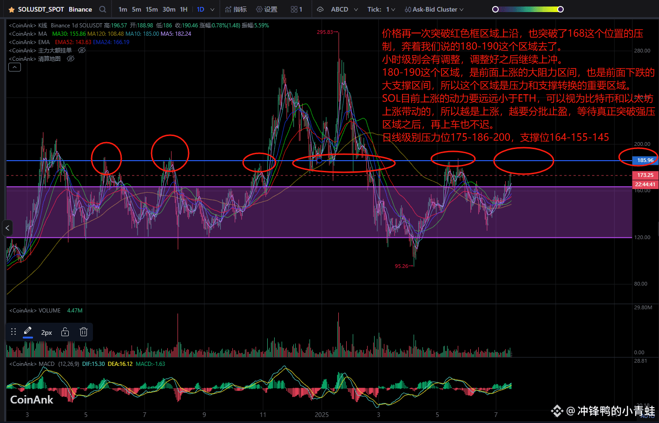The image size is (659, 423).
Task: Open the symbol search magnifier icon
Action: (x=103, y=9)
